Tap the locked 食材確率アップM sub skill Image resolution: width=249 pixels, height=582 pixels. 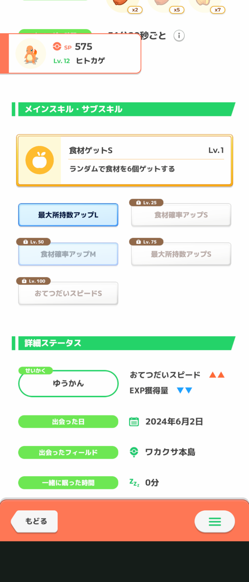pos(68,254)
